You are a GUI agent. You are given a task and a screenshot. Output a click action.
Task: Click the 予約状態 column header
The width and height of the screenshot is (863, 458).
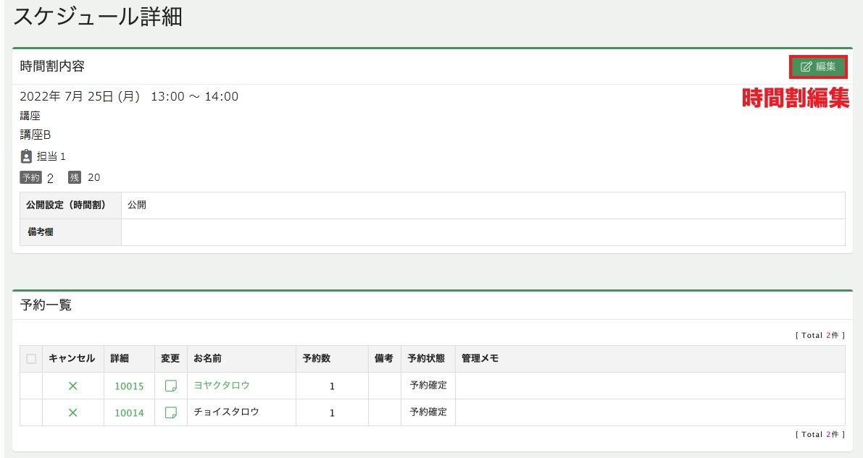(x=426, y=358)
